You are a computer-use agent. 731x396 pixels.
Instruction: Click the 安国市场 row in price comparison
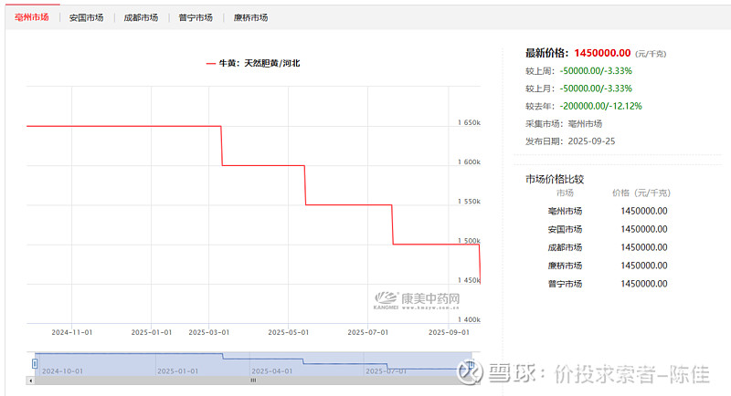(608, 229)
